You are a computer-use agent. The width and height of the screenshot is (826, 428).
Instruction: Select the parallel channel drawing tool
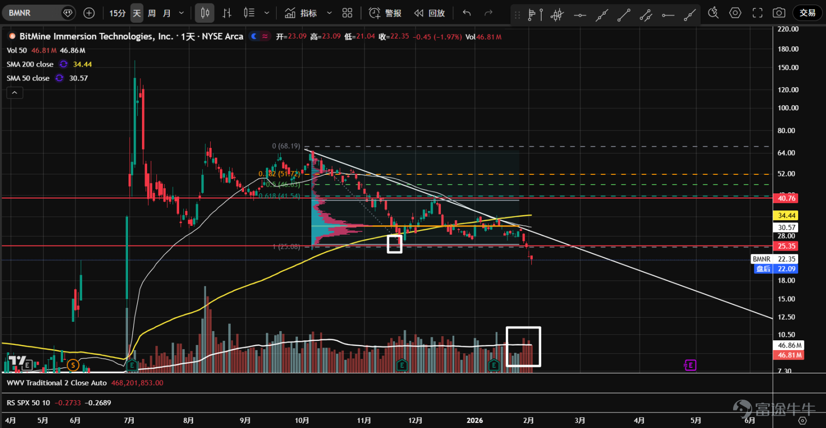coord(646,14)
